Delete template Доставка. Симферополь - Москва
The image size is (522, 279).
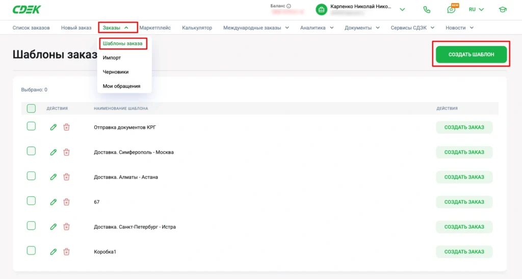point(67,152)
